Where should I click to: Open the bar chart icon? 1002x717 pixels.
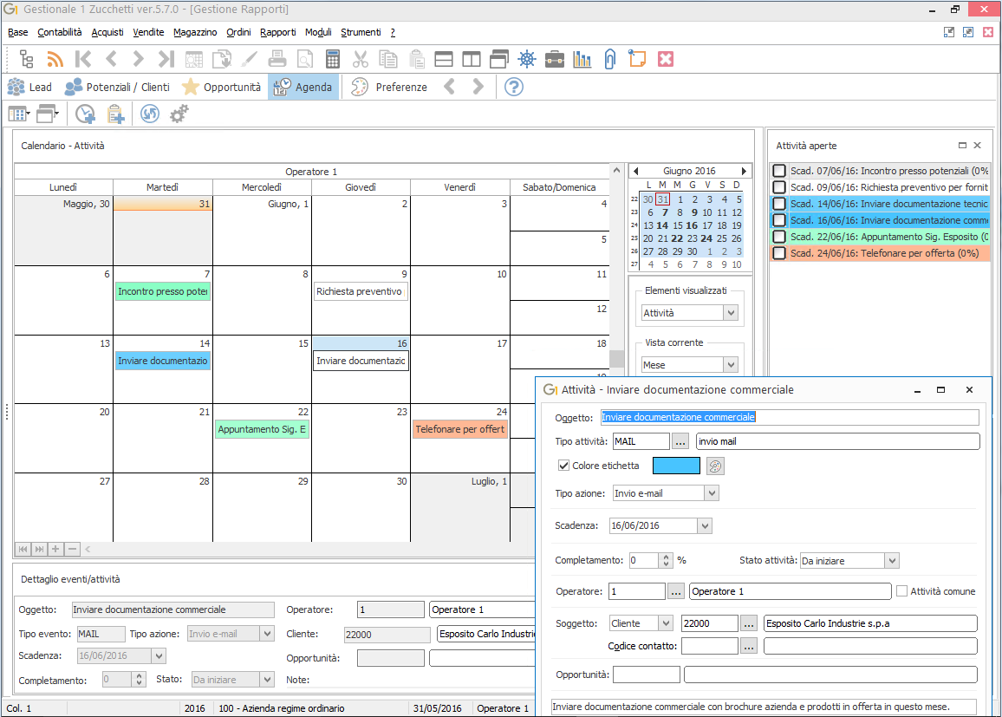click(x=582, y=60)
